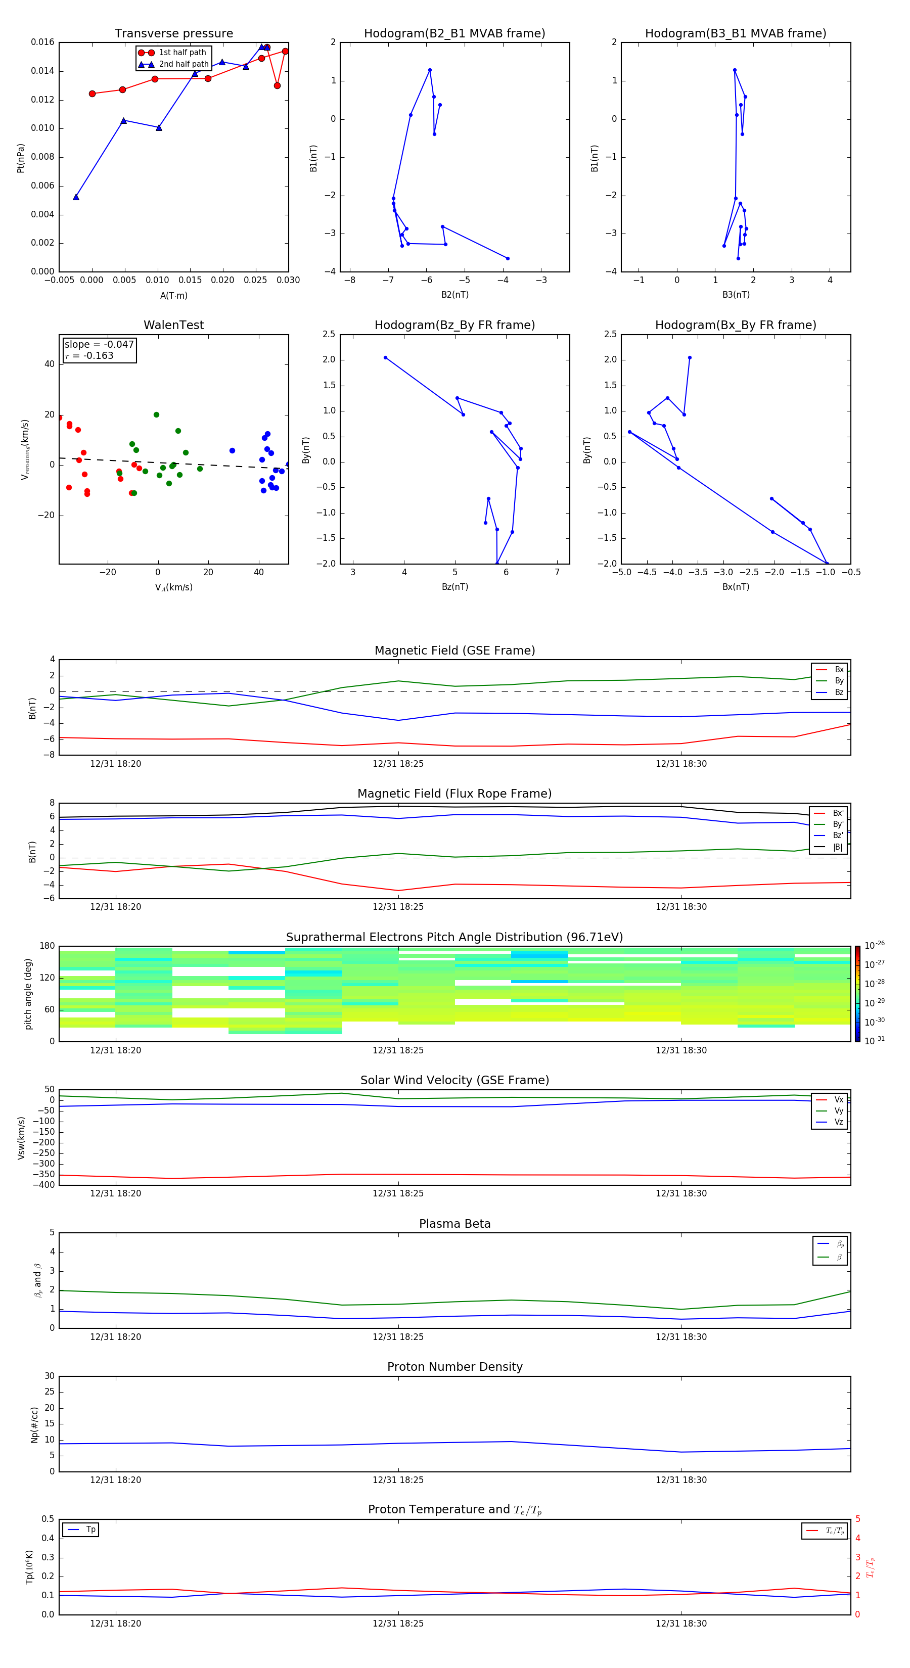Select the Vz legend entry
This screenshot has width=910, height=1668.
coord(830,1122)
